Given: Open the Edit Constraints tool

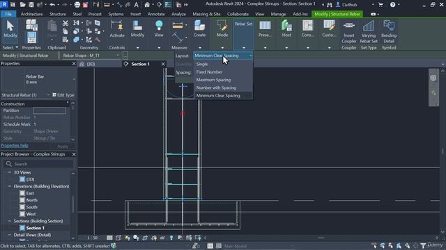Looking at the screenshot, I should (308, 29).
